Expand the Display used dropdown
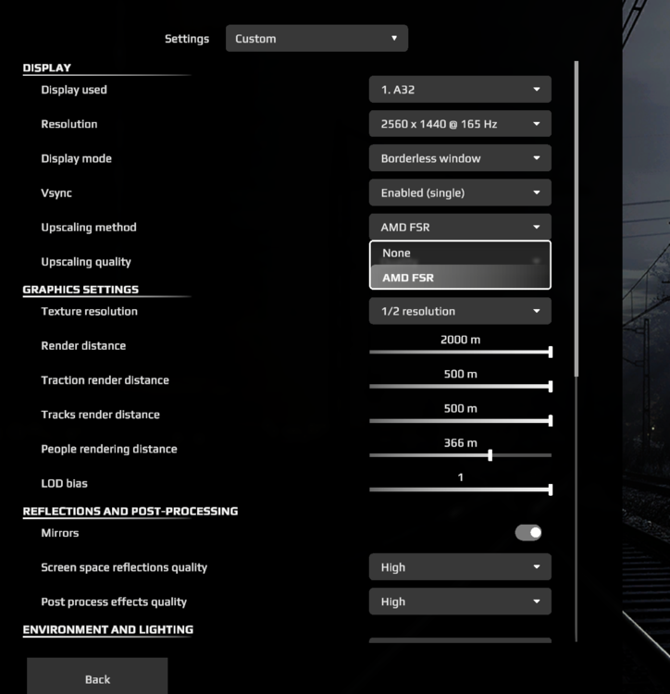Screen dimensions: 670x694 click(459, 90)
